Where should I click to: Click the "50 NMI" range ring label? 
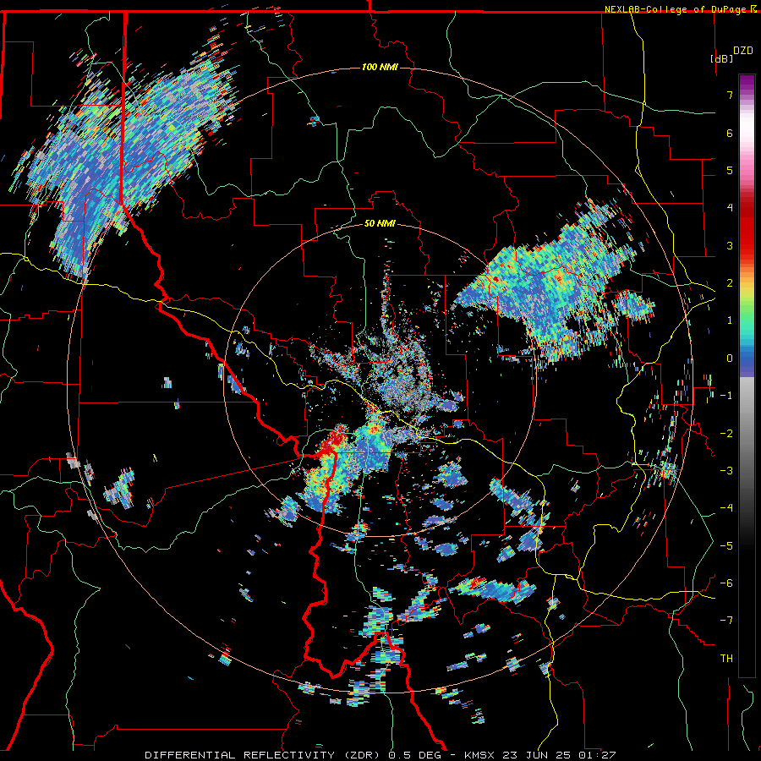pos(380,224)
